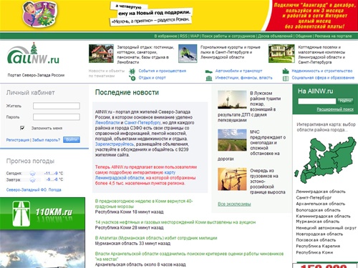Open news about Komi 40-degree frosts
This screenshot has height=268, width=358.
pos(144,204)
